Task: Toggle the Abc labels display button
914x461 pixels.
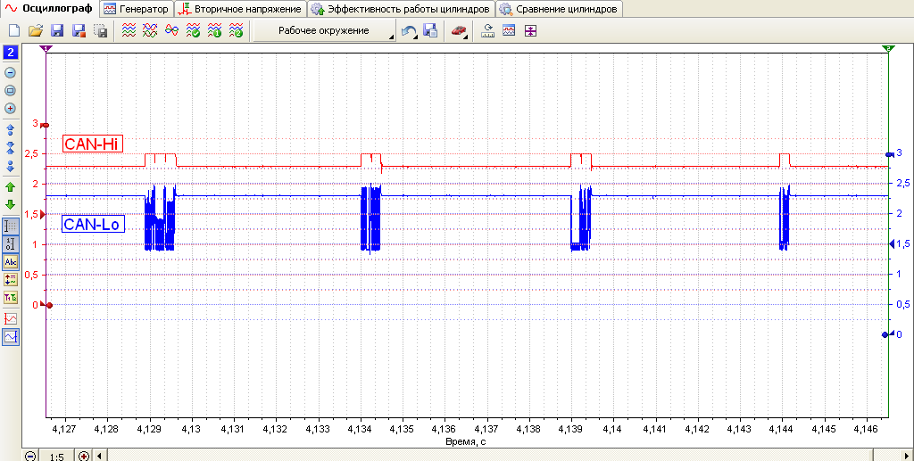Action: click(x=11, y=262)
